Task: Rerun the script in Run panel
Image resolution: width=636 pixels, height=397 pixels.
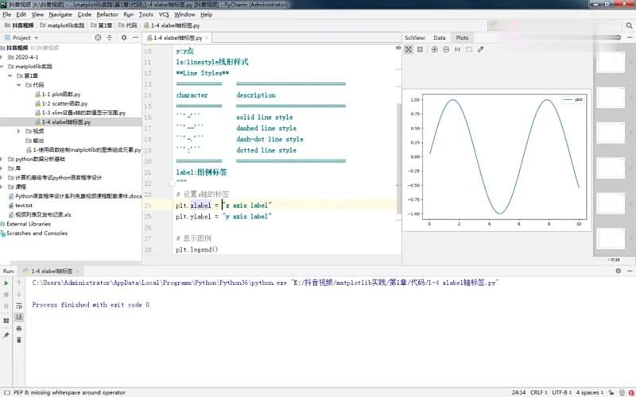Action: pyautogui.click(x=6, y=283)
